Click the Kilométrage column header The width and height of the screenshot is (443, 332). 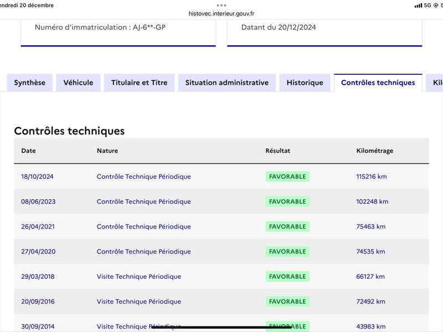point(375,151)
